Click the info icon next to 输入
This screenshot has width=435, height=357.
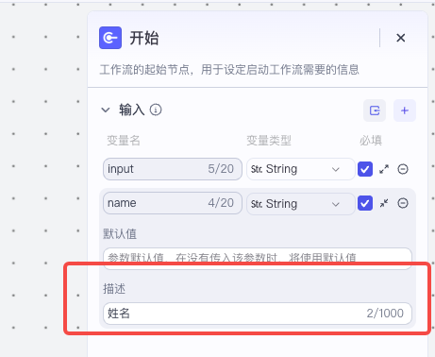point(156,110)
